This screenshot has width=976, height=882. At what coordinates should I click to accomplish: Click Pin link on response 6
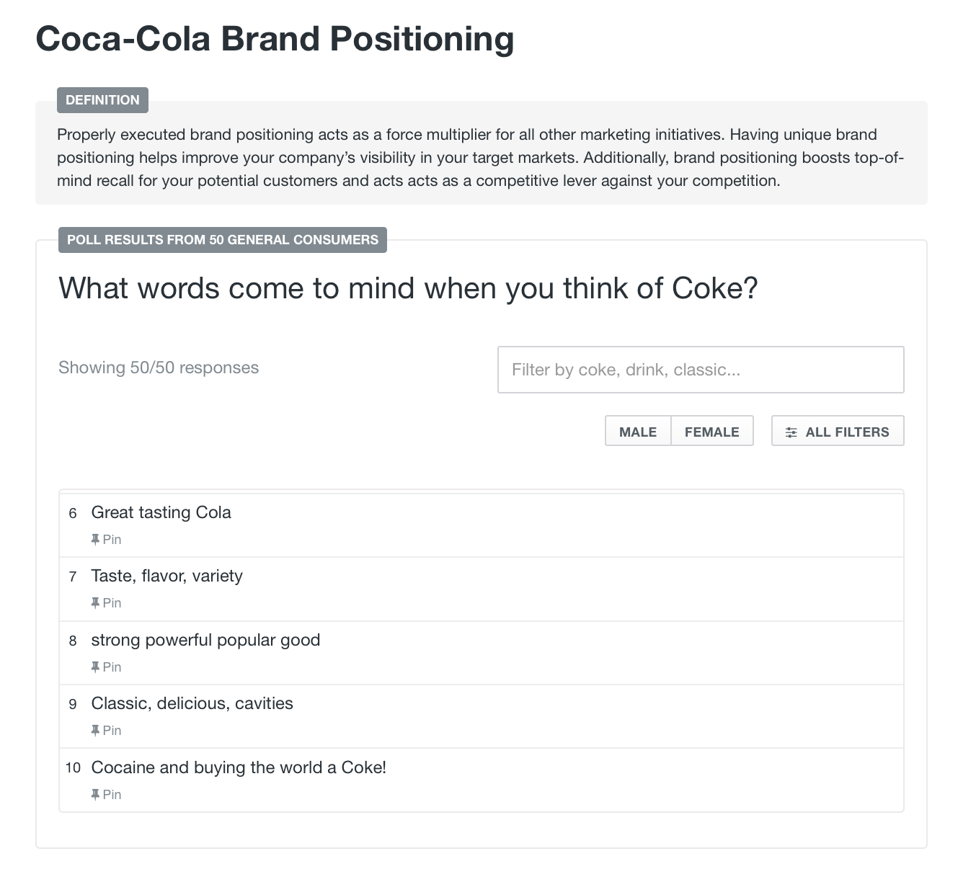106,539
